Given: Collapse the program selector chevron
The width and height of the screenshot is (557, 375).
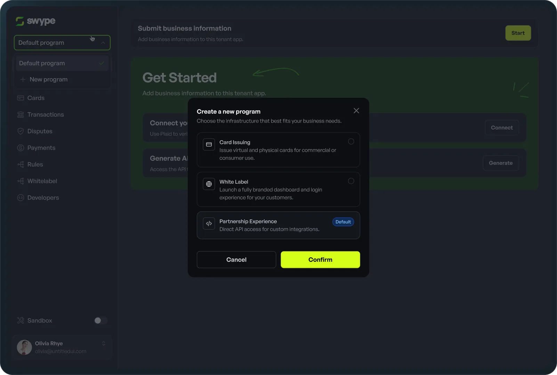Looking at the screenshot, I should 103,43.
